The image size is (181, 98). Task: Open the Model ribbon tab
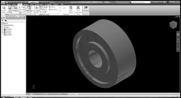pyautogui.click(x=8, y=4)
